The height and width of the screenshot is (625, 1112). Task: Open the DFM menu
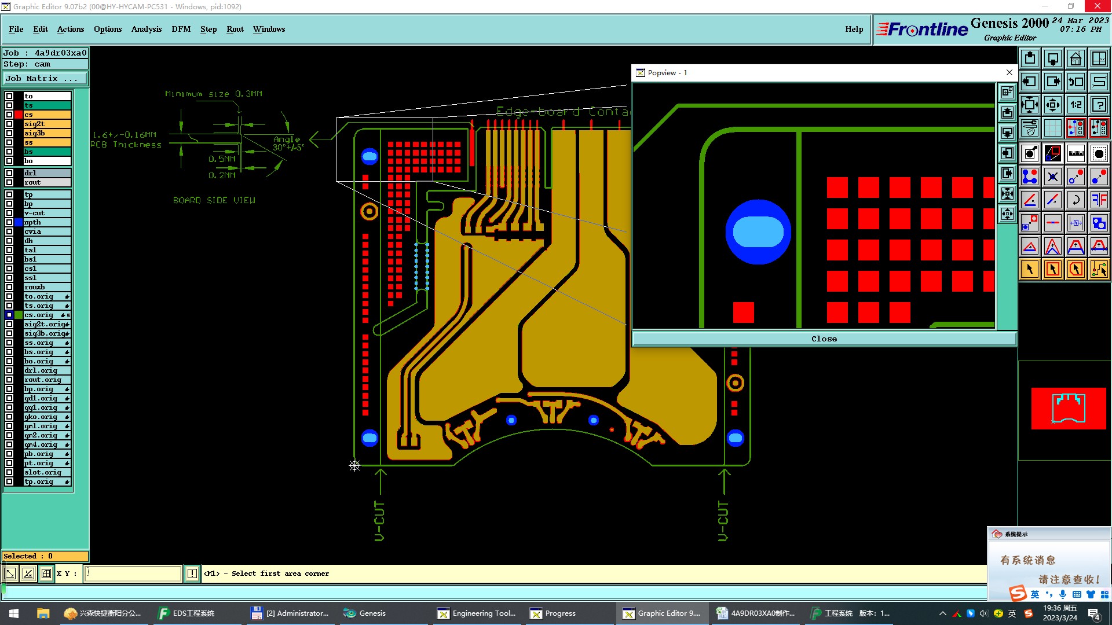coord(181,29)
